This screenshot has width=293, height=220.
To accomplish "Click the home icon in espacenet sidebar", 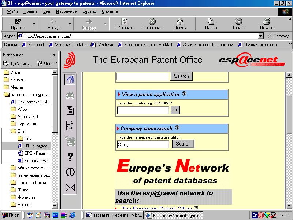I will click(x=70, y=80).
